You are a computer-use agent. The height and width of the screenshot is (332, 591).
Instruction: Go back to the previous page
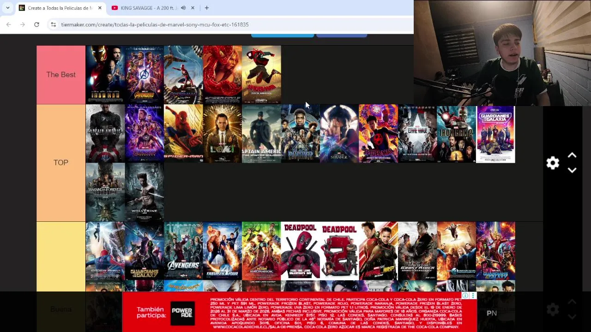pos(9,24)
